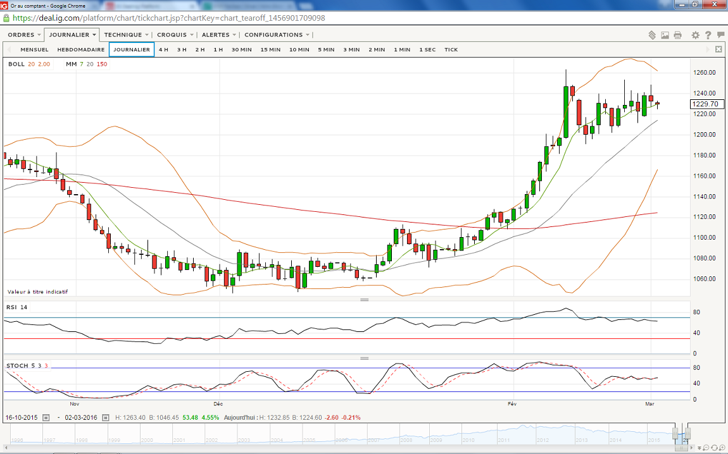This screenshot has height=454, width=728.
Task: Print the chart using printer icon
Action: 678,35
